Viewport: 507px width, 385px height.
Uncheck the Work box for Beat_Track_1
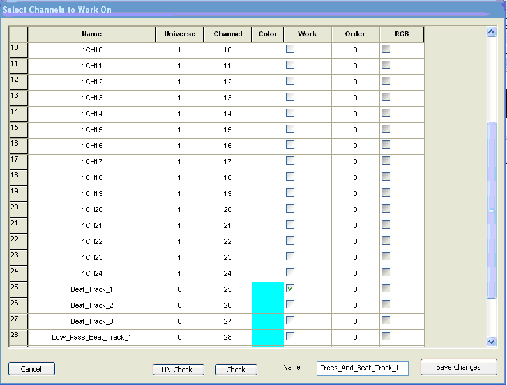(x=290, y=289)
